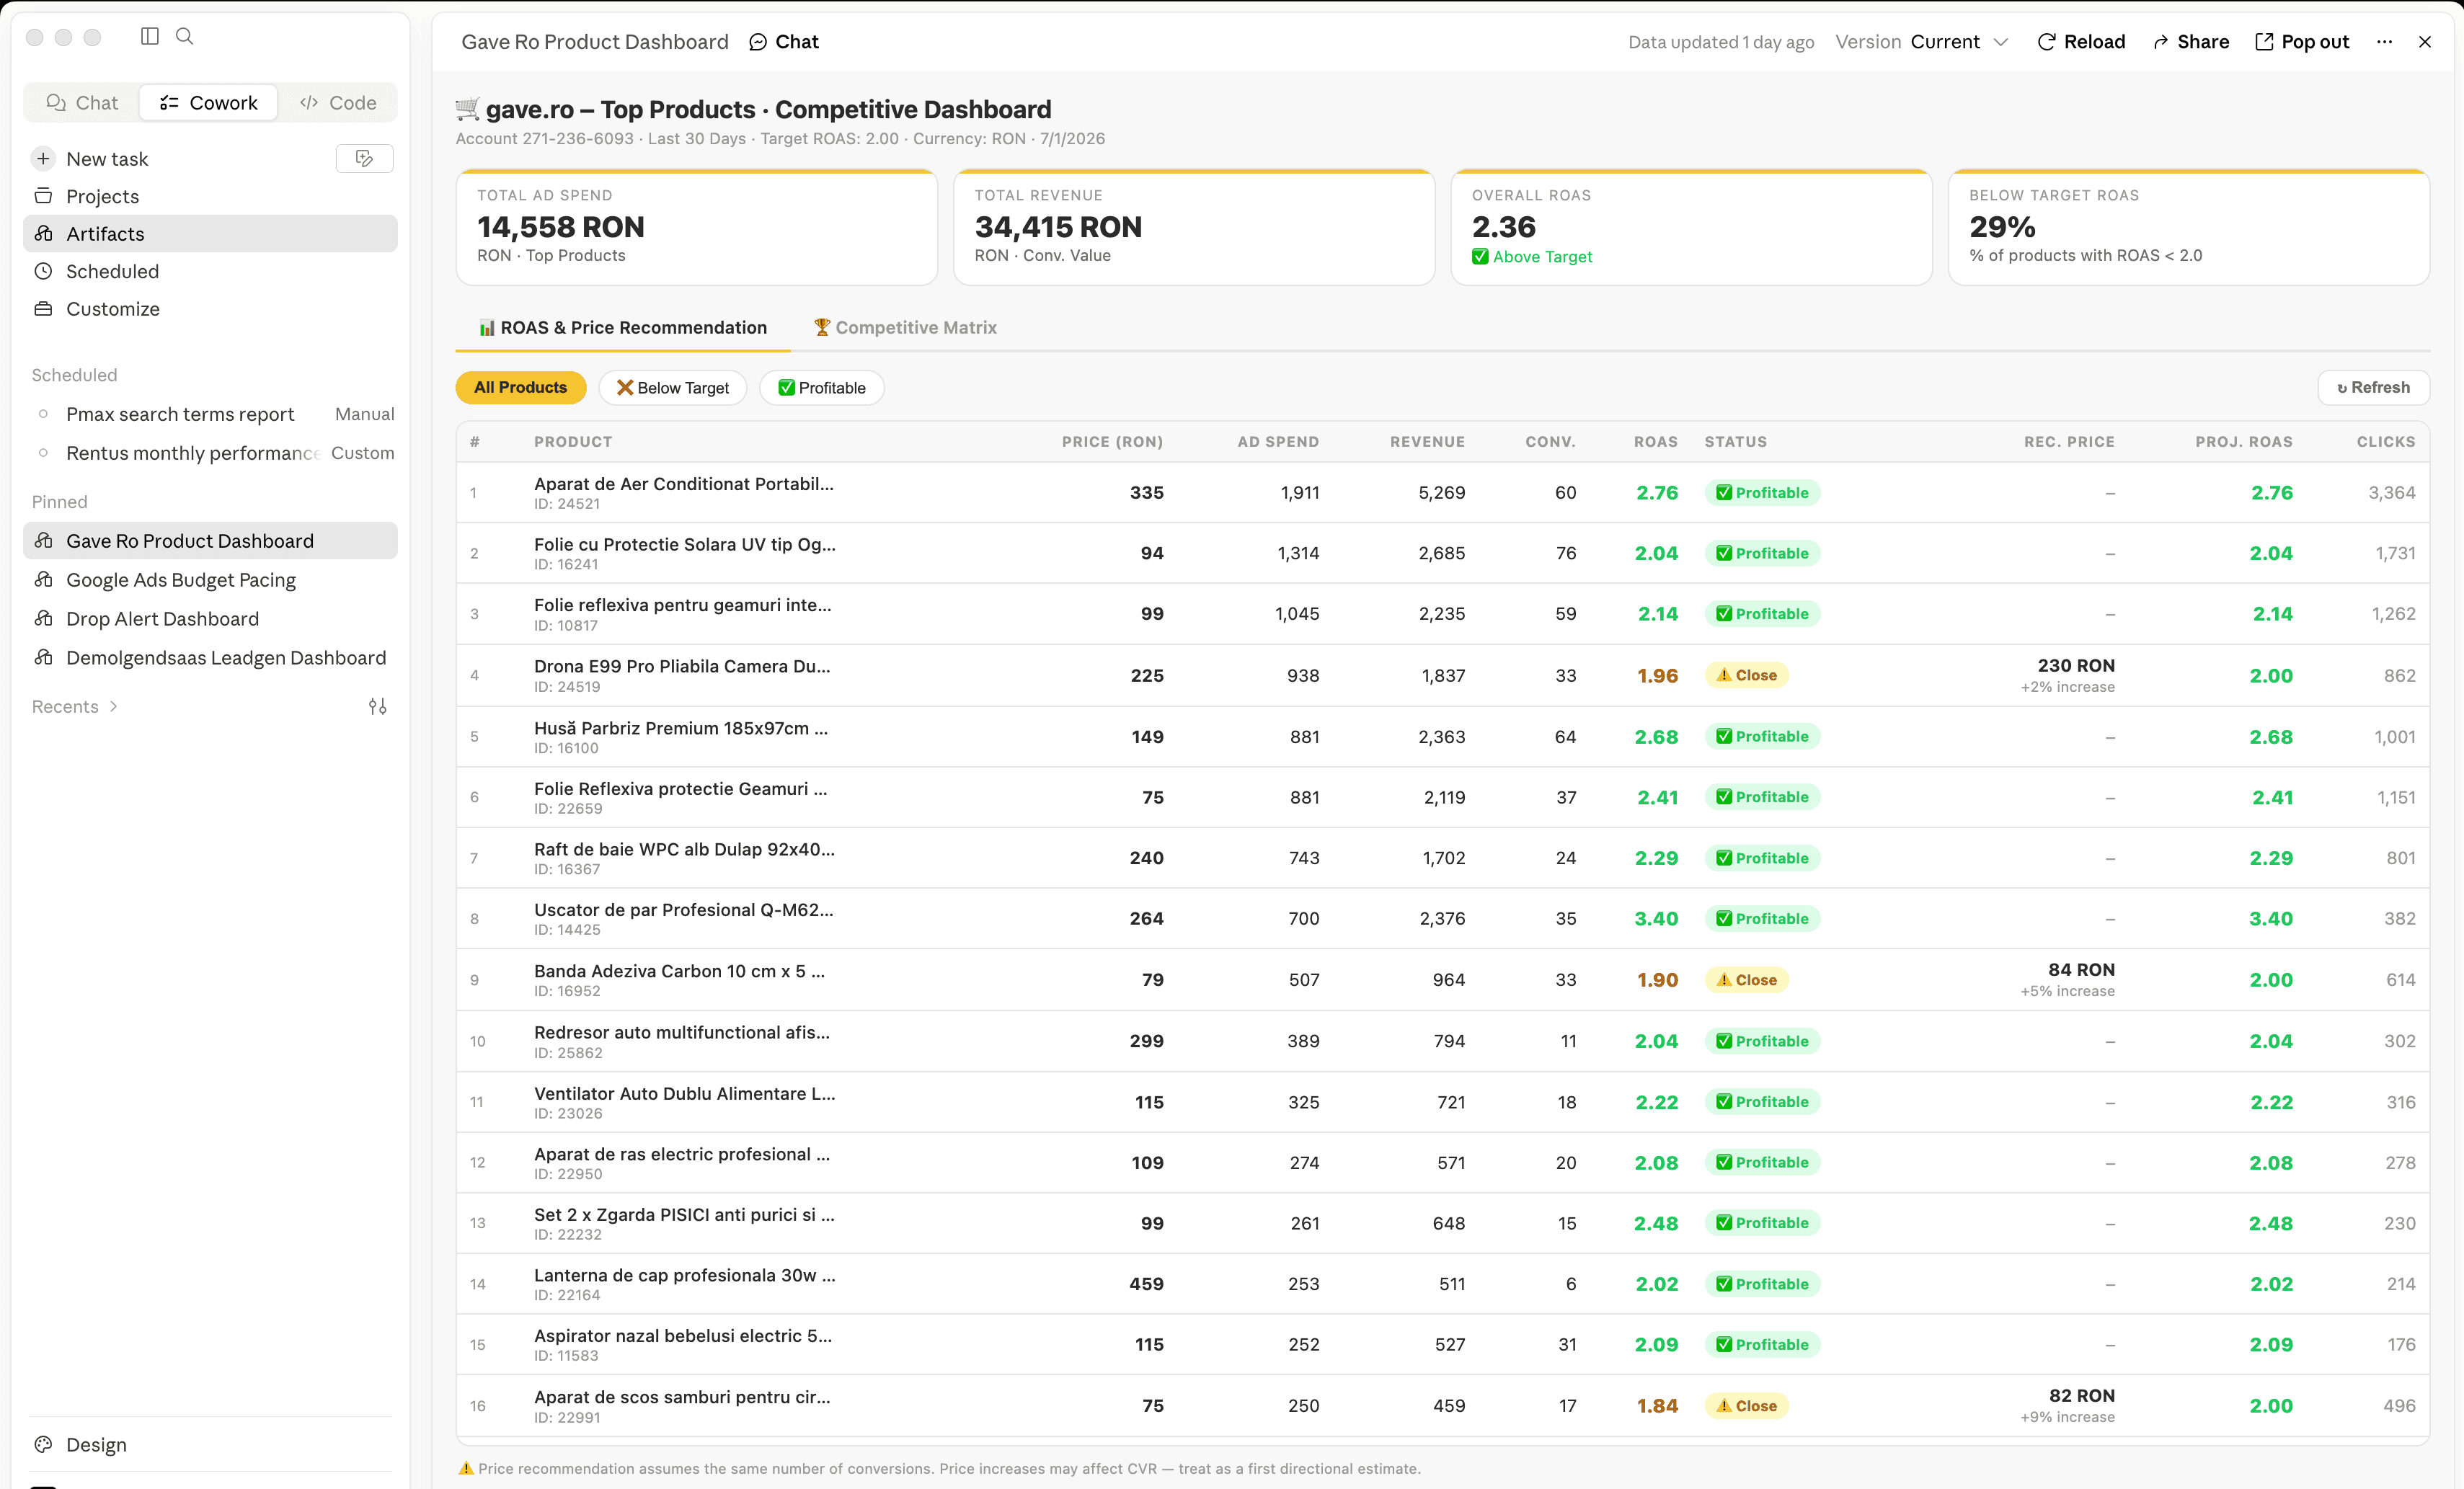This screenshot has height=1489, width=2464.
Task: Click the plus icon beside New task
Action: tap(43, 159)
